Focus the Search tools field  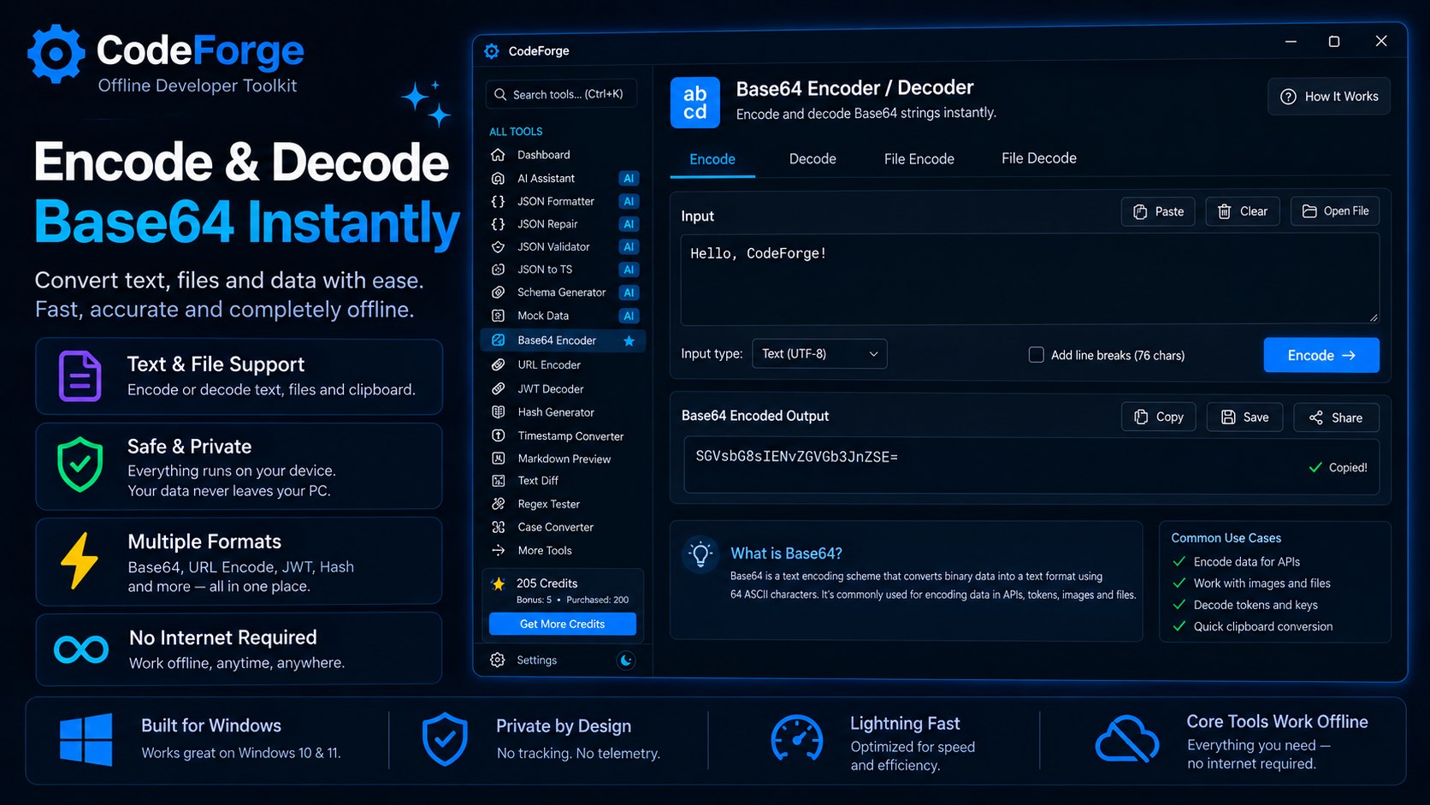[x=562, y=94]
